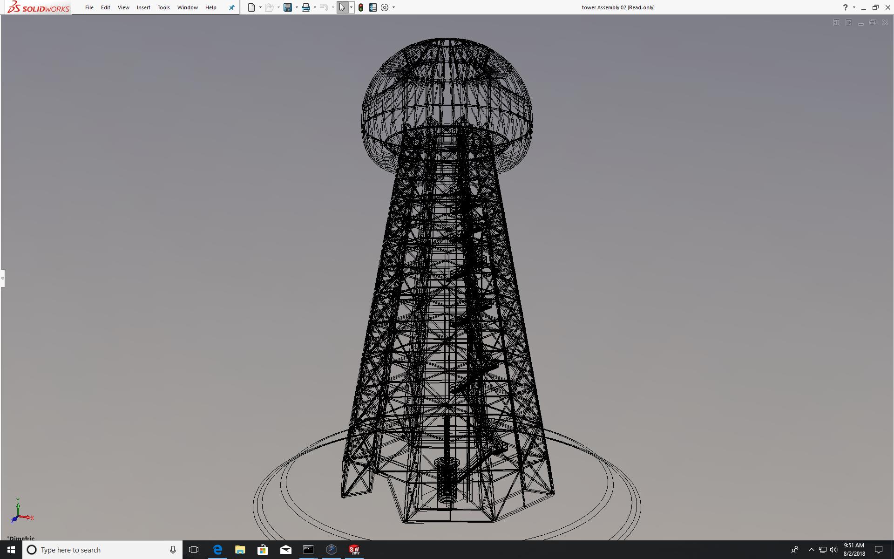Screen dimensions: 894x559
Task: Open File Properties list icon
Action: click(373, 7)
